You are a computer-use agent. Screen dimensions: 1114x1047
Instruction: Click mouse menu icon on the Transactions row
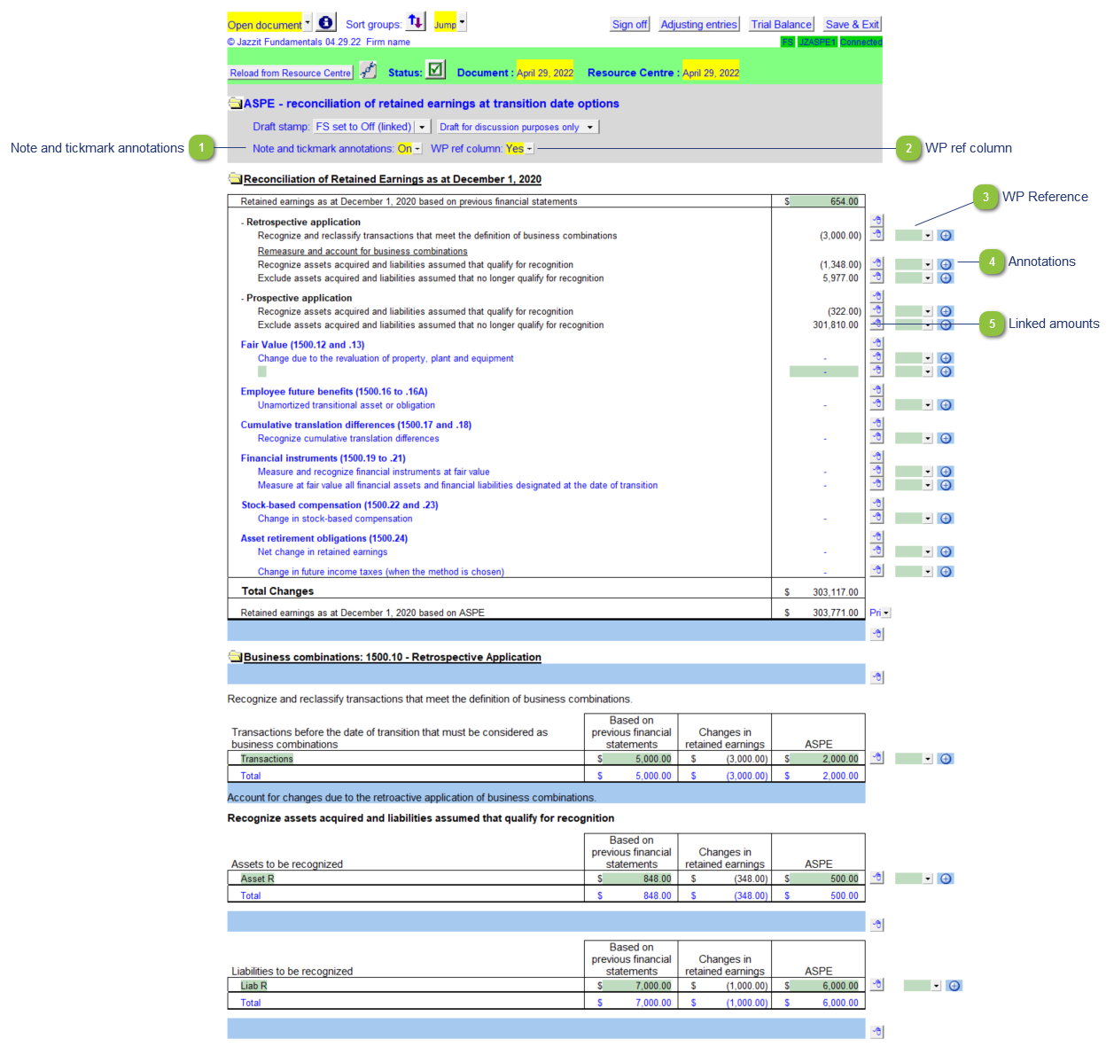[876, 758]
